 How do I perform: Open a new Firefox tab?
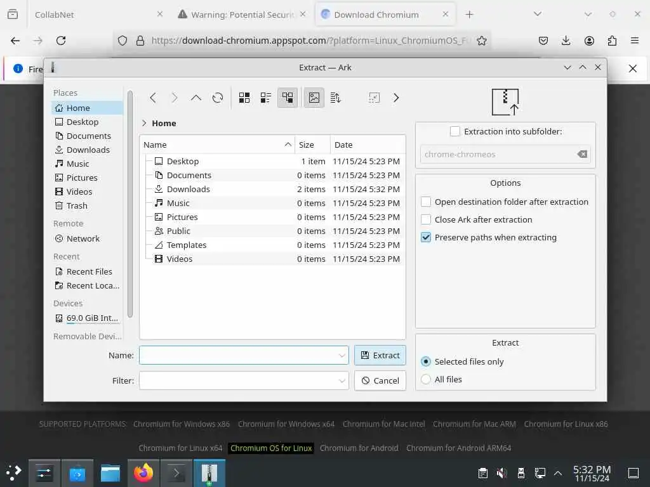click(469, 15)
